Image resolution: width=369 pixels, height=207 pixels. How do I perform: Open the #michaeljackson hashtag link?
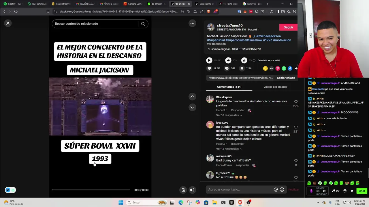click(x=268, y=36)
